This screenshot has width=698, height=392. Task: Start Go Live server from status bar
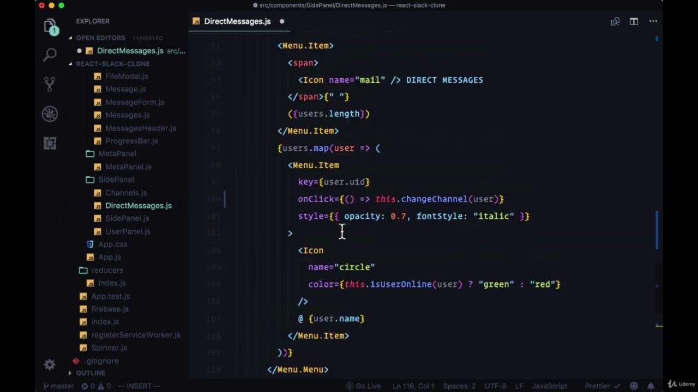point(363,386)
